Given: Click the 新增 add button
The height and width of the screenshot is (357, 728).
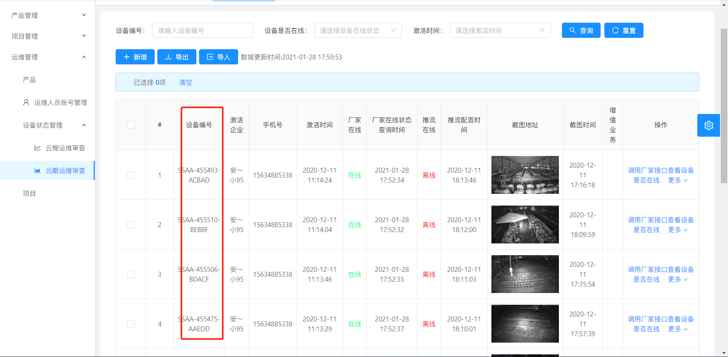Looking at the screenshot, I should point(135,57).
